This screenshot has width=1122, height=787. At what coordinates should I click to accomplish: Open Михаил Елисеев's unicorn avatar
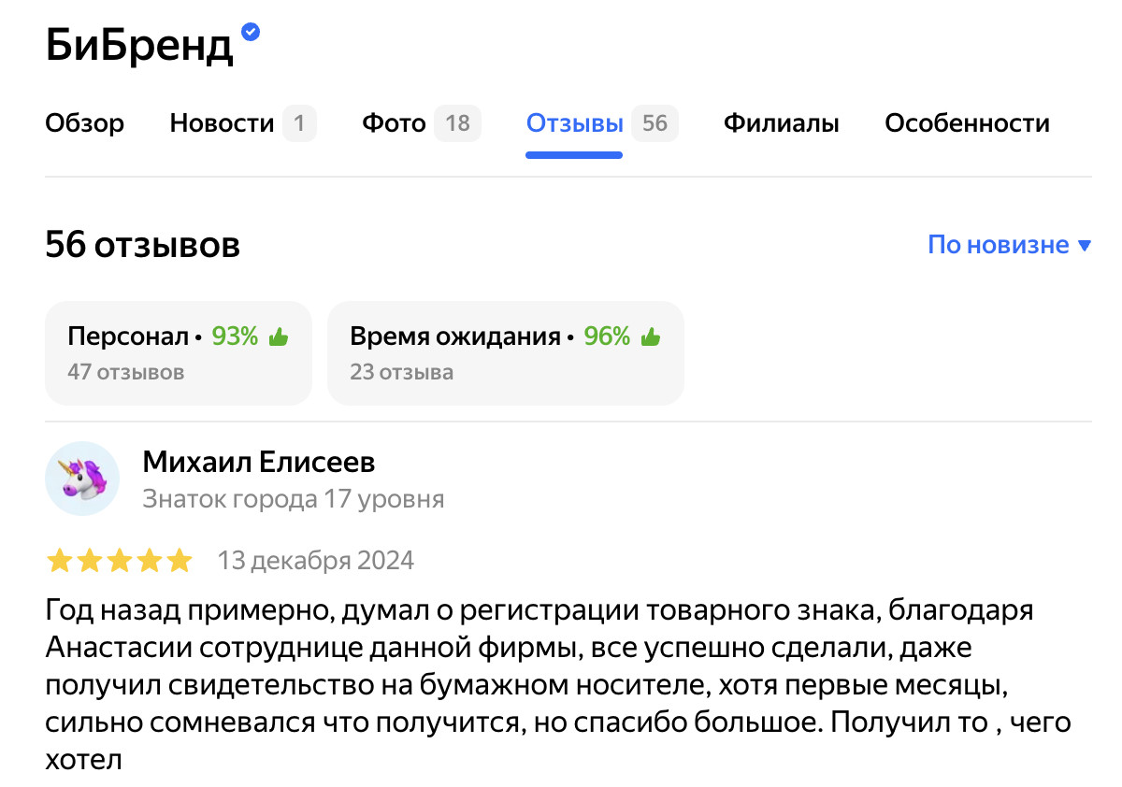(82, 479)
